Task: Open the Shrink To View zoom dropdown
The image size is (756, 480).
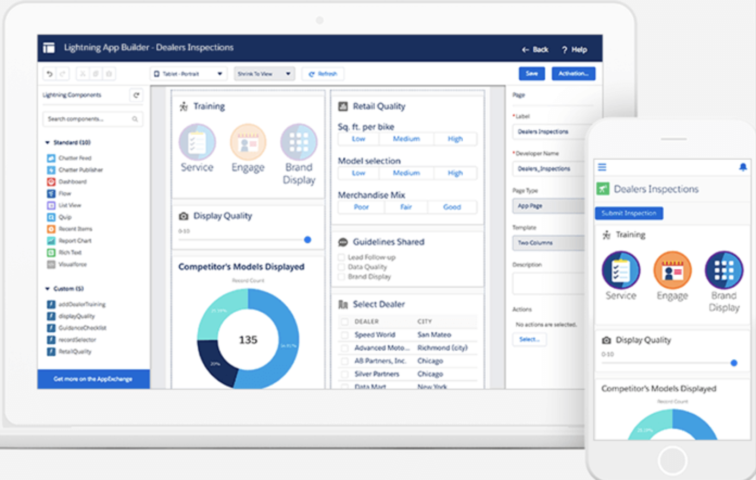Action: [264, 74]
